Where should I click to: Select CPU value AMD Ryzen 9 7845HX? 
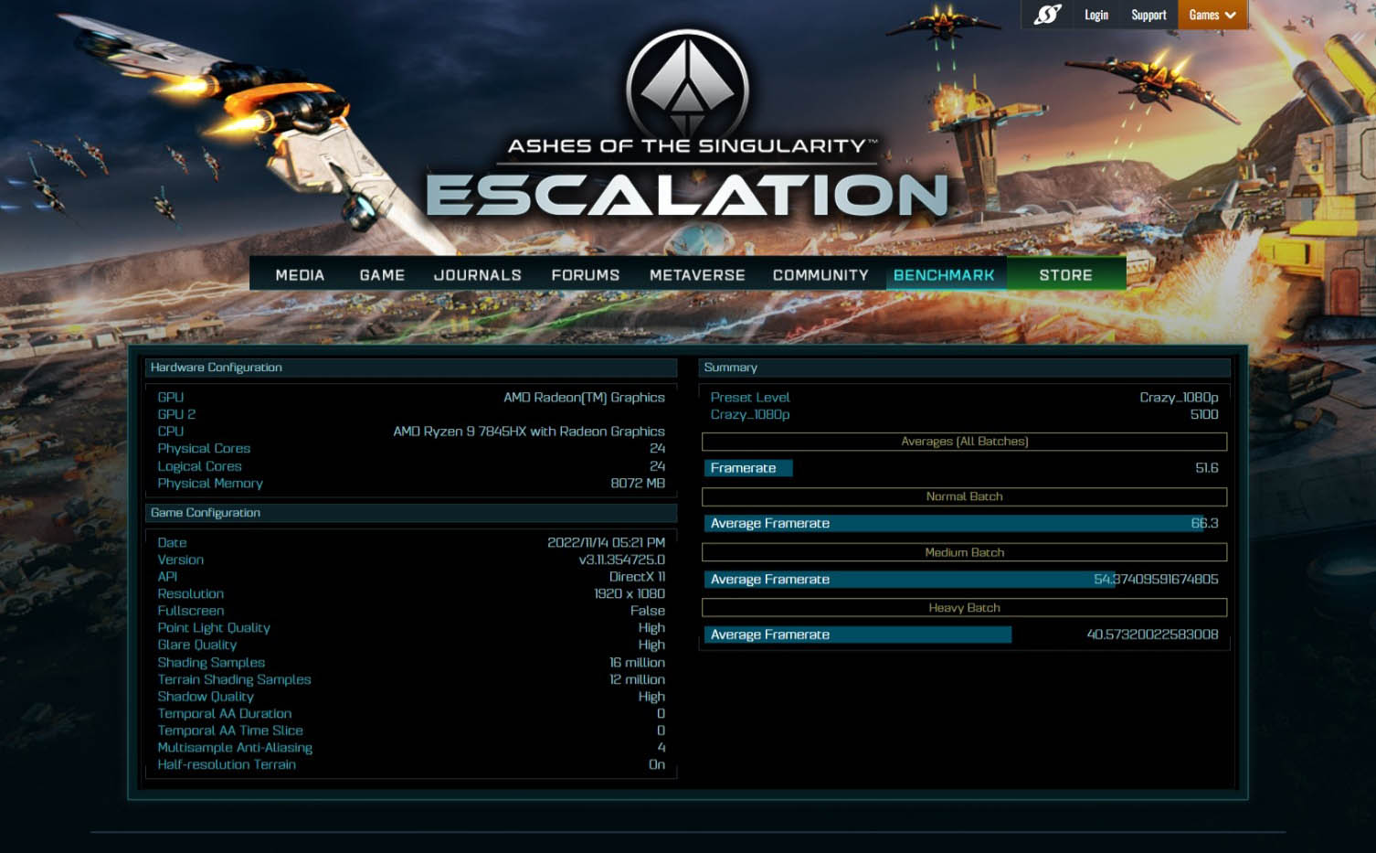[529, 431]
